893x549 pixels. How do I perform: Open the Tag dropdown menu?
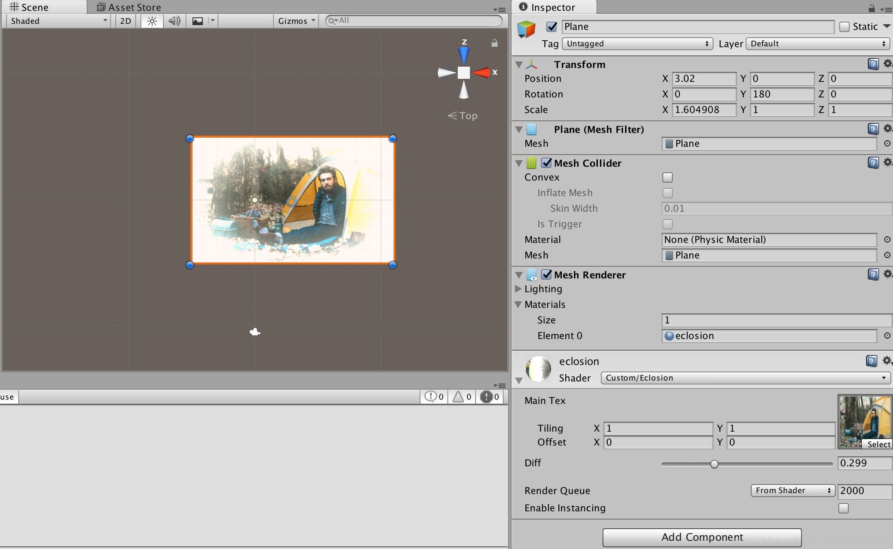click(x=635, y=43)
